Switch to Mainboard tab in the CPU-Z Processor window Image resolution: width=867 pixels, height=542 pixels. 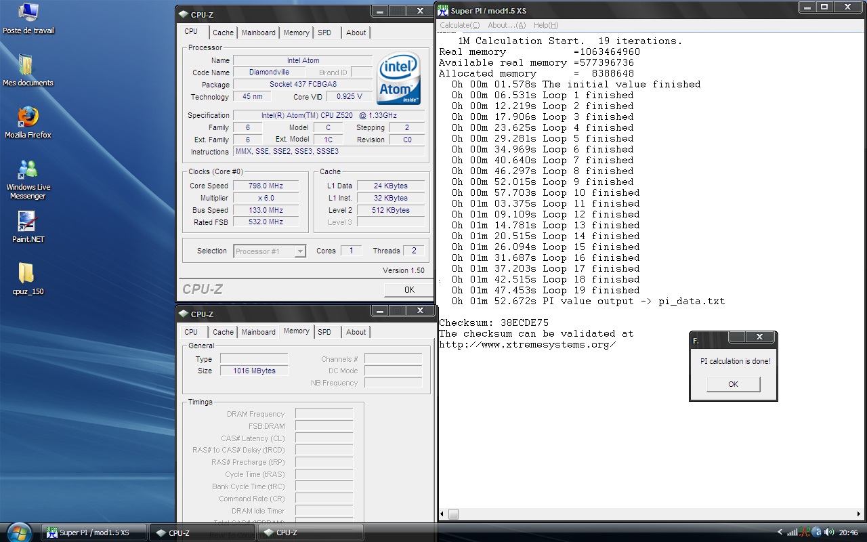[x=259, y=33]
